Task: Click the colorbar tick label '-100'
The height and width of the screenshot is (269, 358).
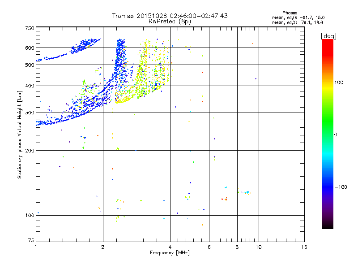Action: click(341, 187)
